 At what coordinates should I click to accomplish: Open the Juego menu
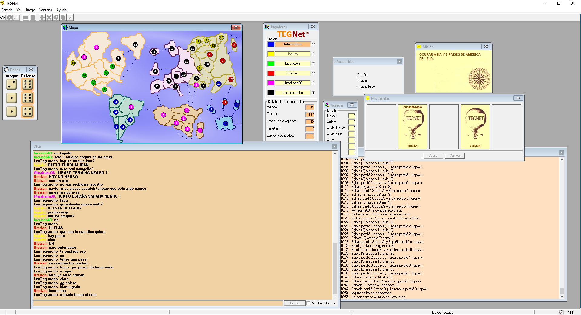[x=30, y=10]
